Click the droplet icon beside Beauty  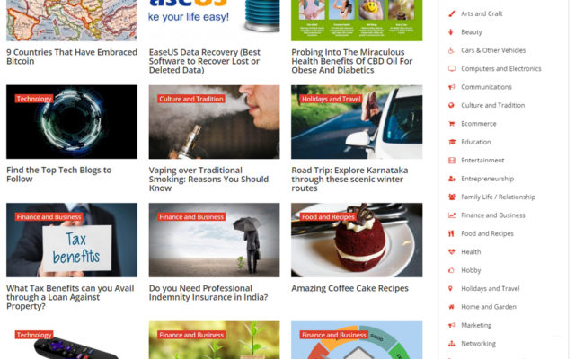451,32
